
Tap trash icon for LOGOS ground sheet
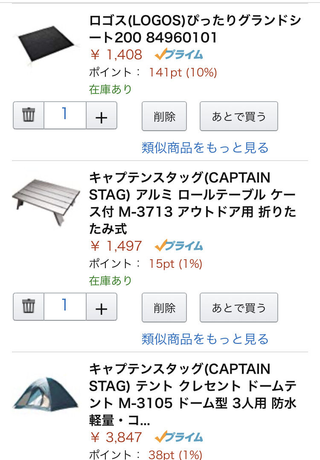29,115
